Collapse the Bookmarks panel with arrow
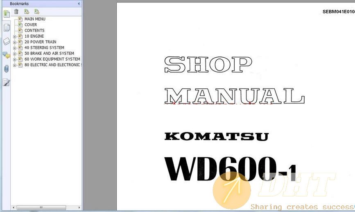 tap(79, 4)
